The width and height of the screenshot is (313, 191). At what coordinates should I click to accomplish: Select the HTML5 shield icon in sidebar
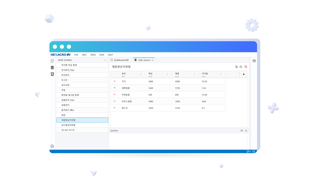pyautogui.click(x=53, y=74)
